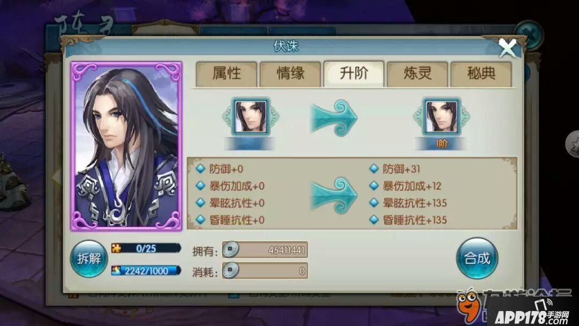Switch to the 情缘 tab

pos(290,74)
